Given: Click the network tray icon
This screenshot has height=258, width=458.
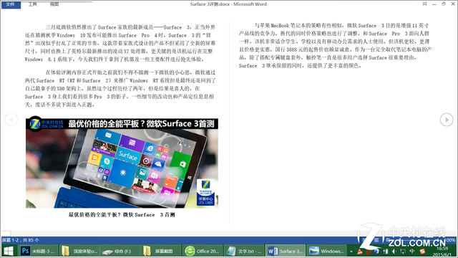Looking at the screenshot, I should click(x=403, y=252).
